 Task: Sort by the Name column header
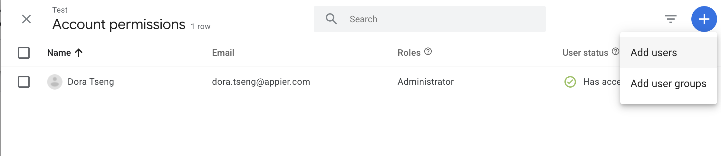[x=59, y=53]
